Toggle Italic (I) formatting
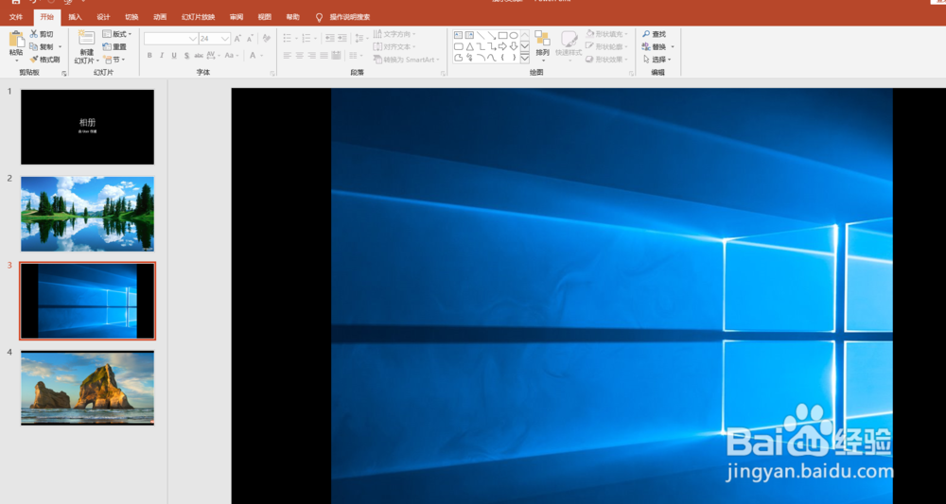 [x=162, y=56]
